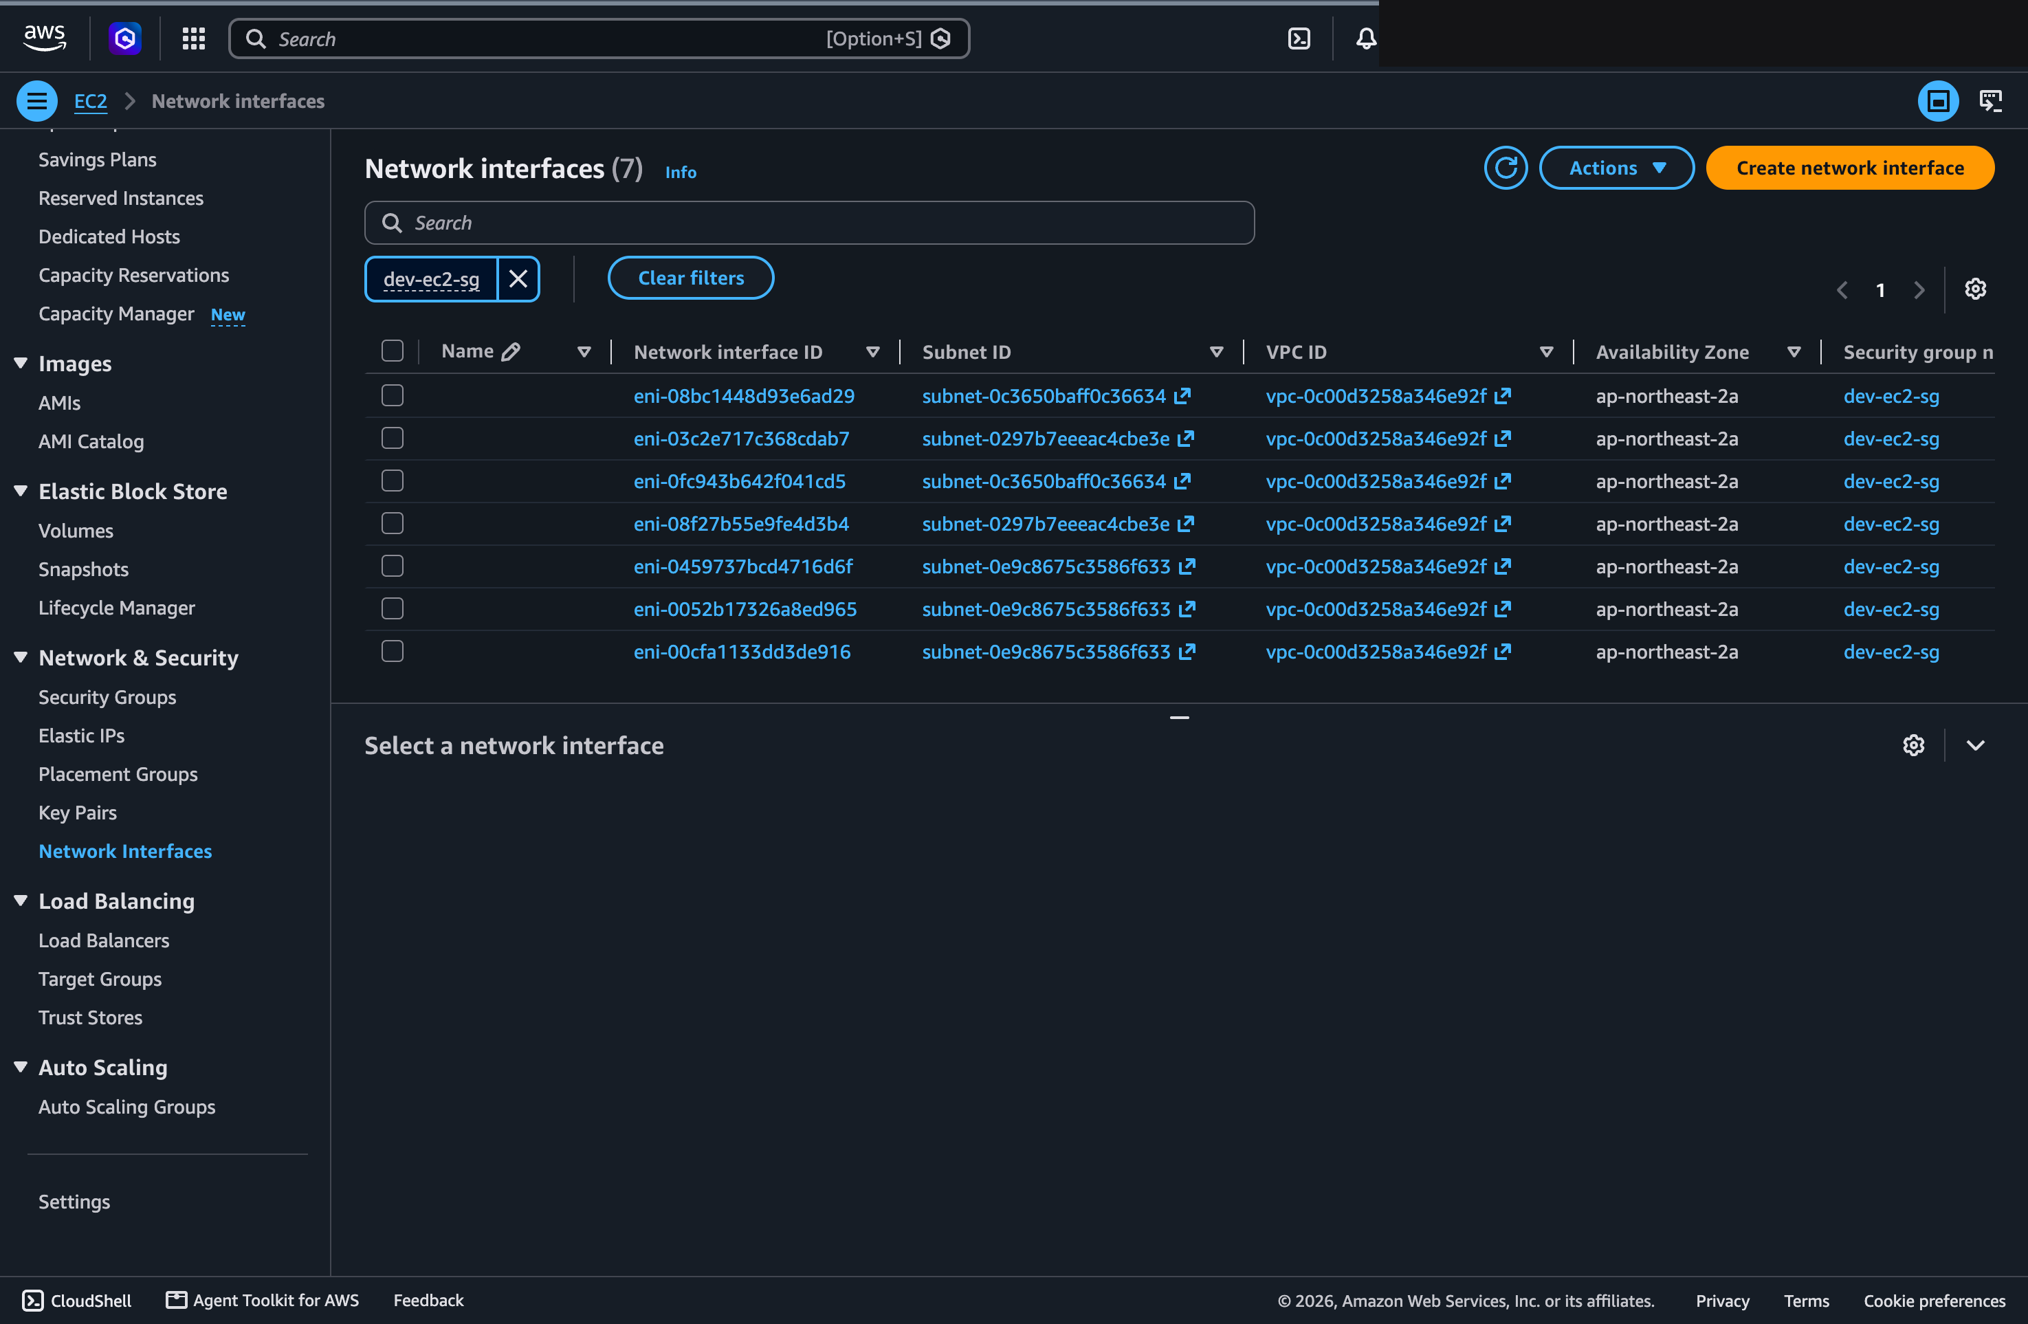Open Volumes in sidebar
Viewport: 2028px width, 1324px height.
pyautogui.click(x=76, y=531)
